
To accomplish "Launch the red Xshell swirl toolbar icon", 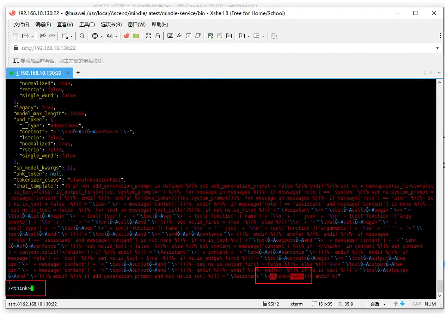I will (x=127, y=36).
